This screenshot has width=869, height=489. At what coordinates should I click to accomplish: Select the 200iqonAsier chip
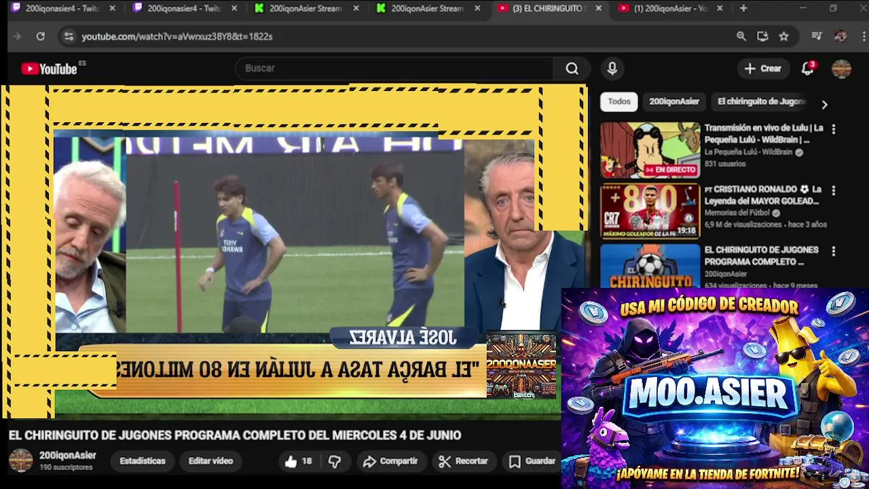[674, 101]
